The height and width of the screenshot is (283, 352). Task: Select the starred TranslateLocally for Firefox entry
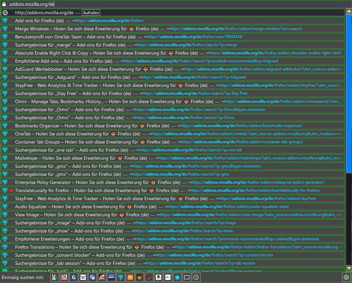click(135, 191)
